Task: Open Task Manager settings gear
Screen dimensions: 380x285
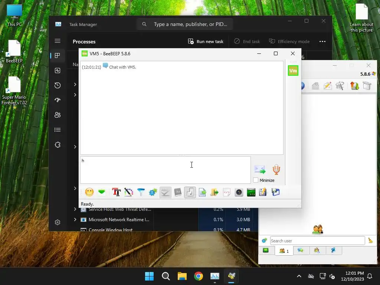Action: pyautogui.click(x=58, y=222)
